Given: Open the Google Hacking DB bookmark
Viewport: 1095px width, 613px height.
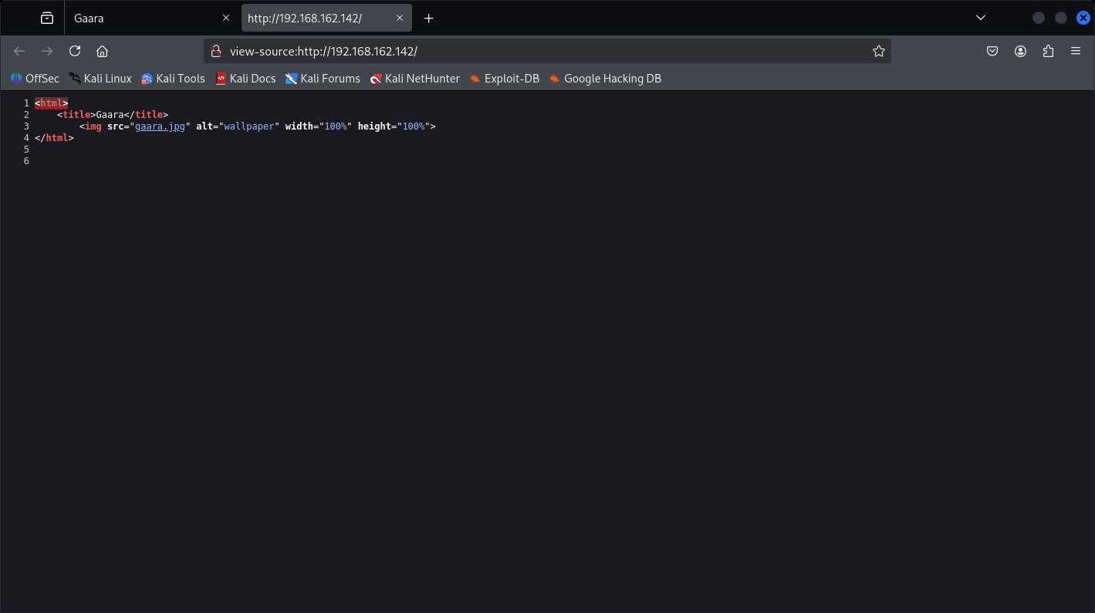Looking at the screenshot, I should [605, 78].
